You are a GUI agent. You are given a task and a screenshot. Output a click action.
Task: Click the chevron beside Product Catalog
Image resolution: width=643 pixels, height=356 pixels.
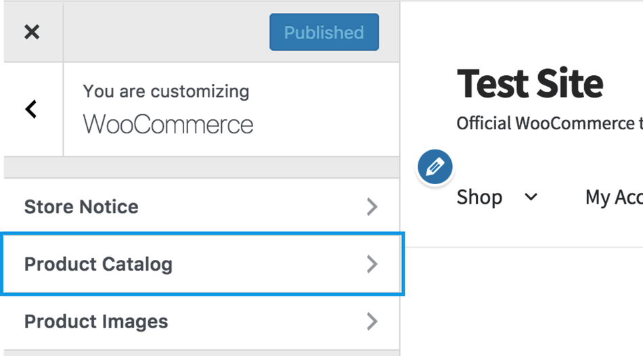(372, 264)
